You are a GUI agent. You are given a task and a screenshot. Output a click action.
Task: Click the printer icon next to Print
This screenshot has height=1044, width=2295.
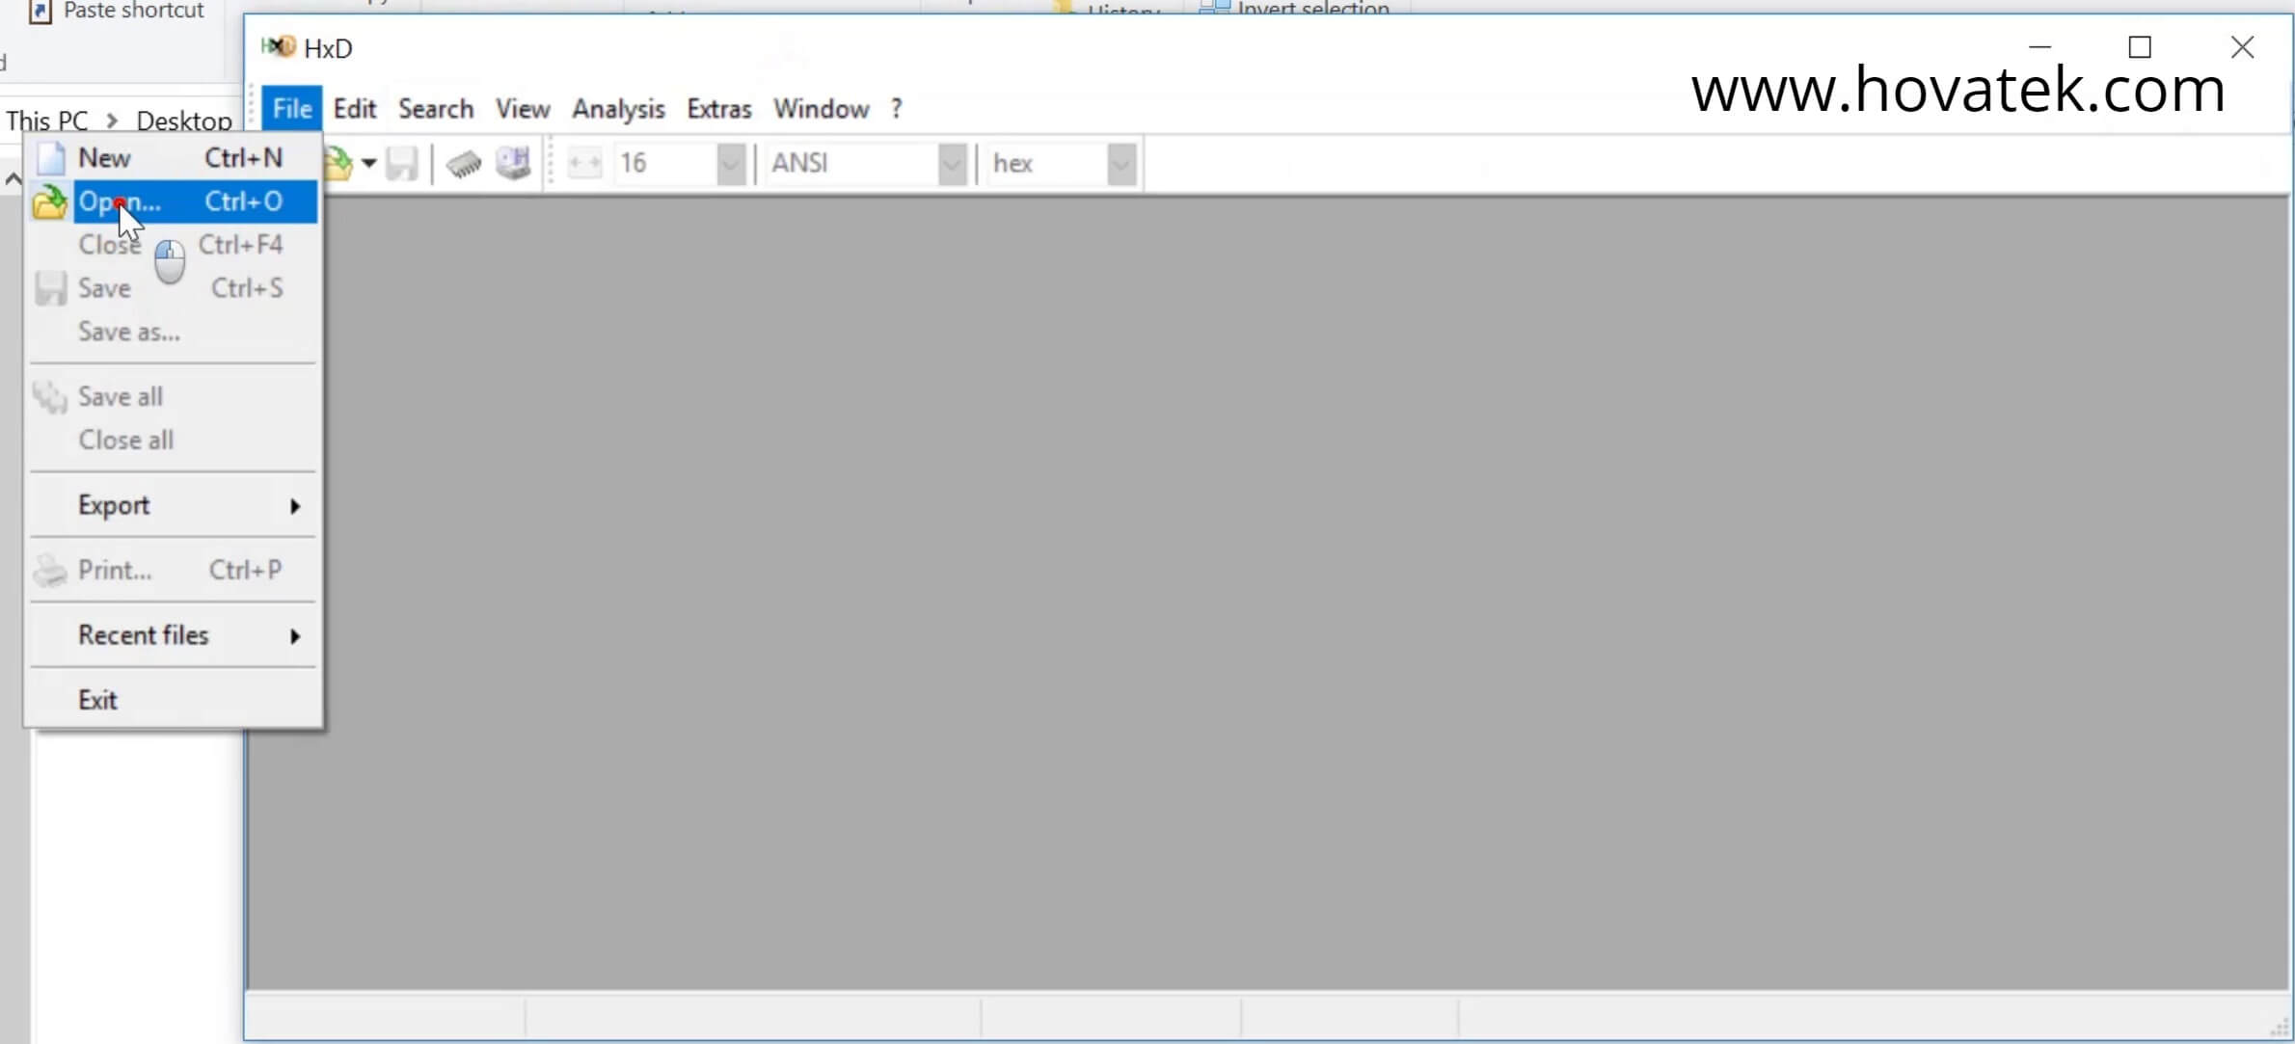tap(49, 570)
